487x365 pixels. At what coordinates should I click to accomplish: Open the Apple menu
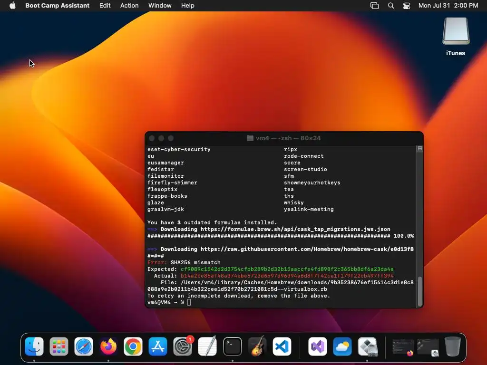[12, 6]
